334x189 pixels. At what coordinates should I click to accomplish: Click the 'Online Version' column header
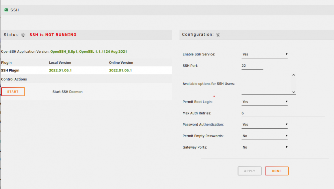[121, 63]
